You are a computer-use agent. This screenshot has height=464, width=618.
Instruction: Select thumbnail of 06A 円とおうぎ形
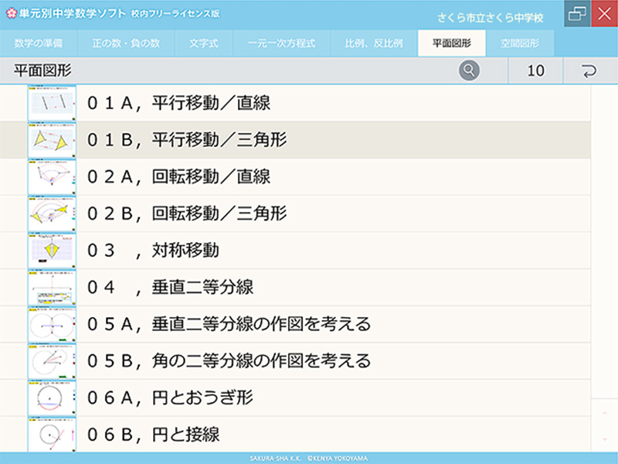pos(52,397)
